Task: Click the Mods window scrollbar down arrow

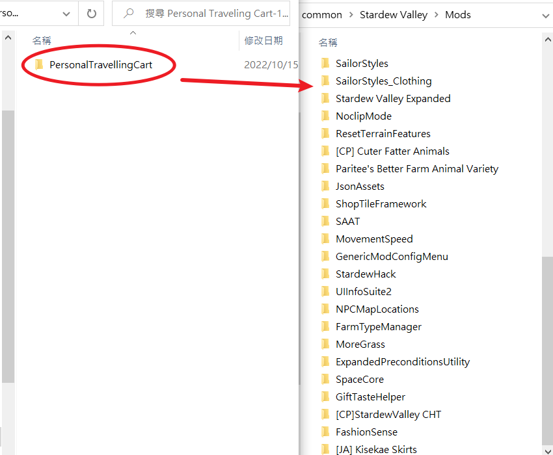Action: (x=547, y=450)
